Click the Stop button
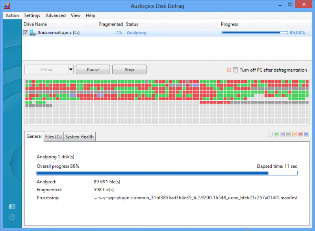The width and height of the screenshot is (315, 231). point(129,70)
